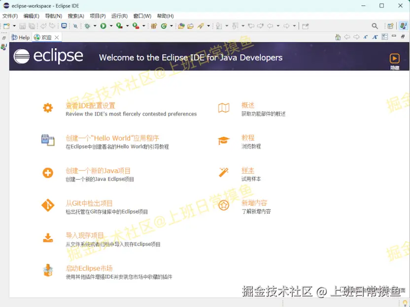
Task: Select the plus icon for creating a Java project
Action: click(48, 172)
